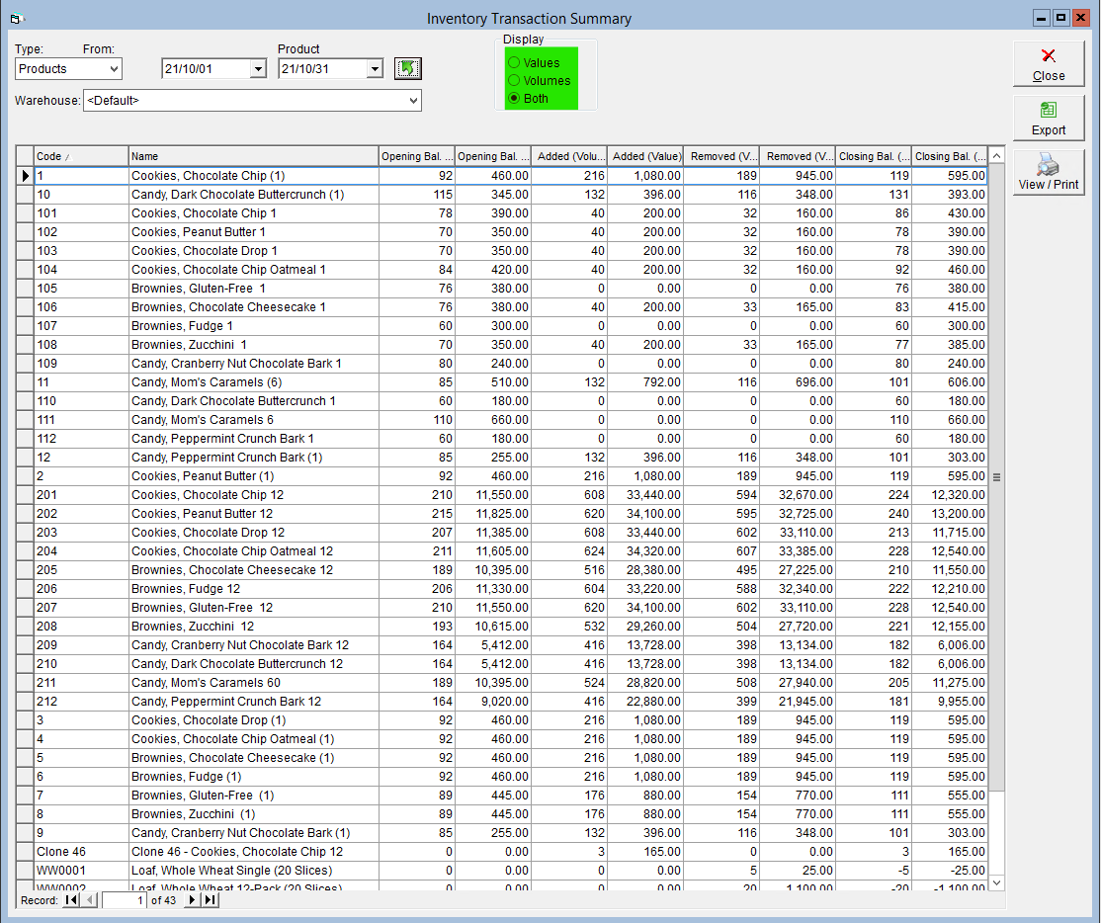Click code cell '109'
Screen dimensions: 1101x923
(x=81, y=364)
